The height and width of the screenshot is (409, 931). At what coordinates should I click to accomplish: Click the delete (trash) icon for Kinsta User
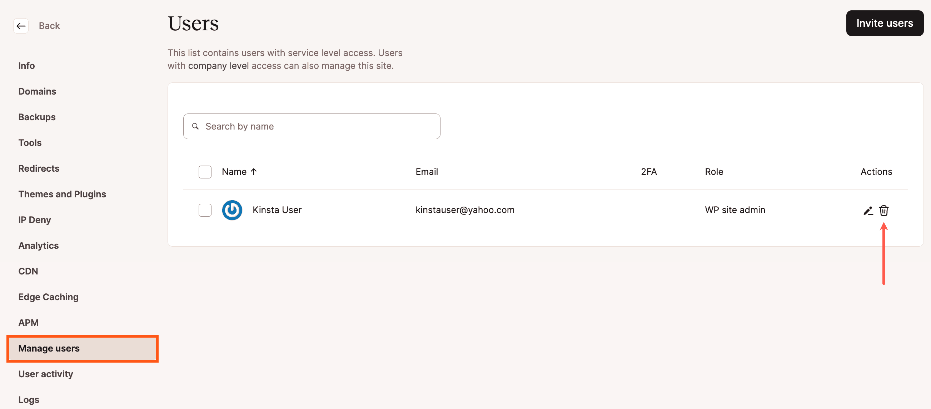pos(885,211)
